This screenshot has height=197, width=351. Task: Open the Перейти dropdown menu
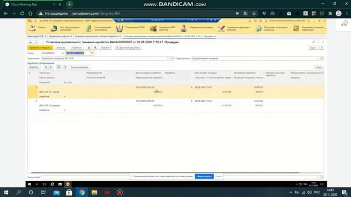(106, 48)
